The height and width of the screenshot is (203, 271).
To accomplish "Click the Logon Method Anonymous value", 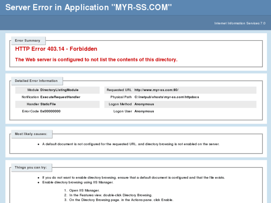I will click(x=144, y=104).
